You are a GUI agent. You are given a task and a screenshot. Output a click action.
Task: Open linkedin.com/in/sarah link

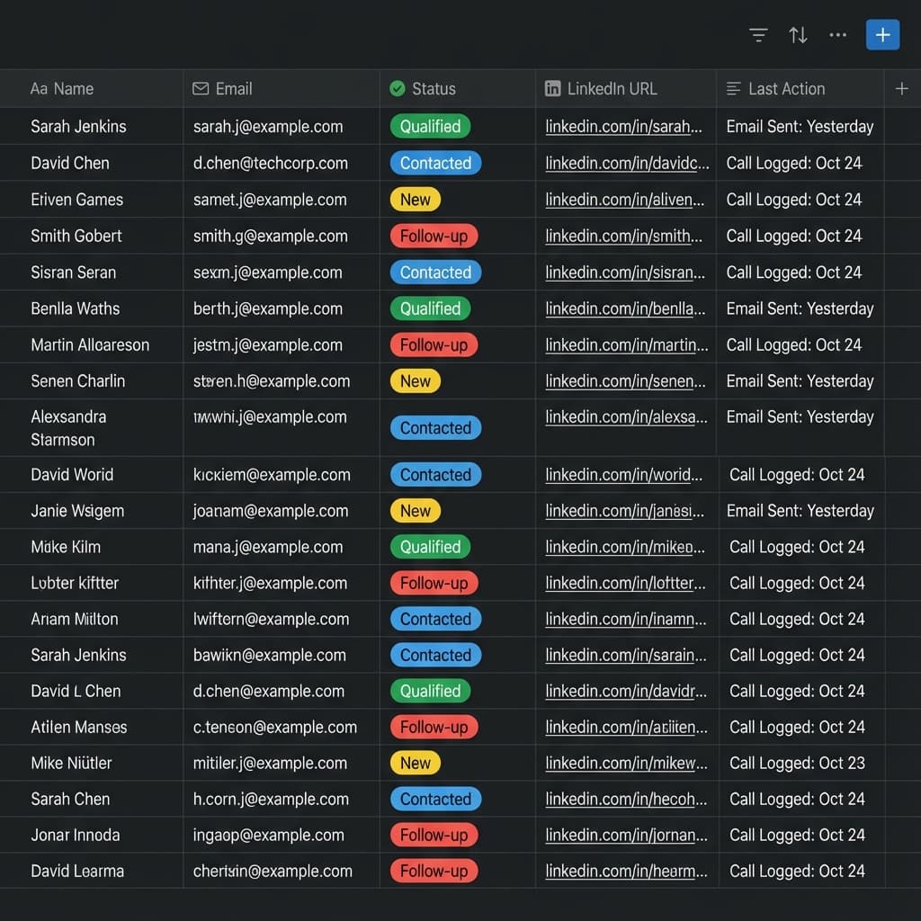pos(626,126)
